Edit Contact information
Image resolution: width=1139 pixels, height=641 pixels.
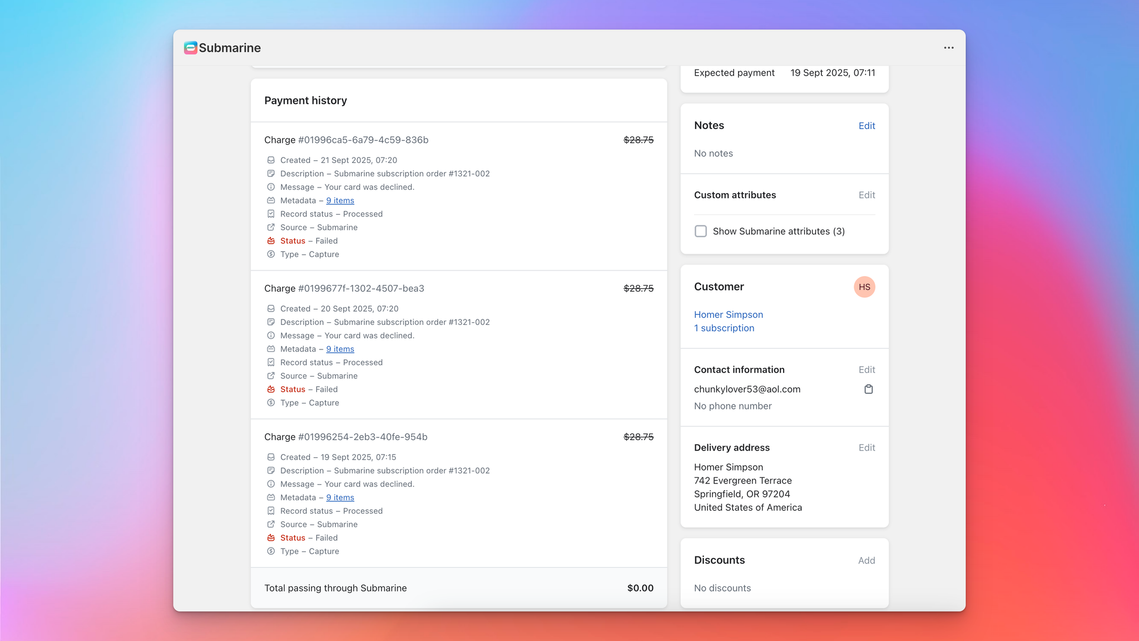click(866, 370)
